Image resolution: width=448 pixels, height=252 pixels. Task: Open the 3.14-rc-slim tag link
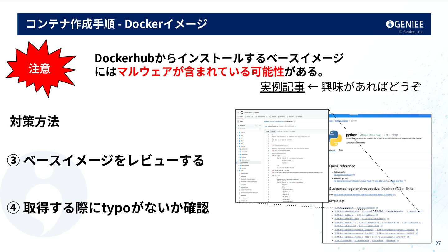tap(413, 212)
